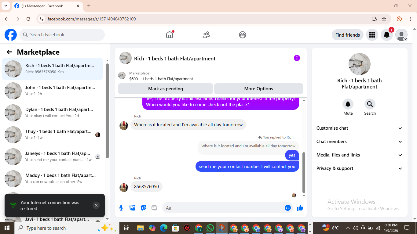Open the Janelys conversation in the list
Screen dimensions: 417x234
pos(53,157)
